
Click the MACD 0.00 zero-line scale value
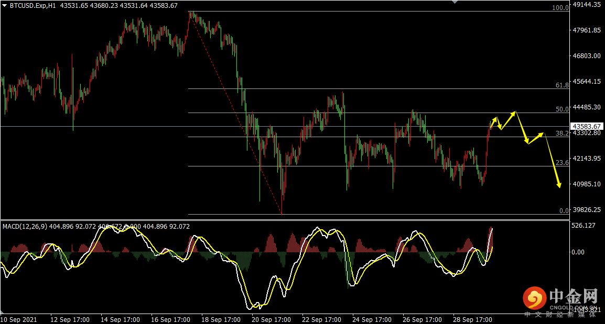pyautogui.click(x=578, y=252)
